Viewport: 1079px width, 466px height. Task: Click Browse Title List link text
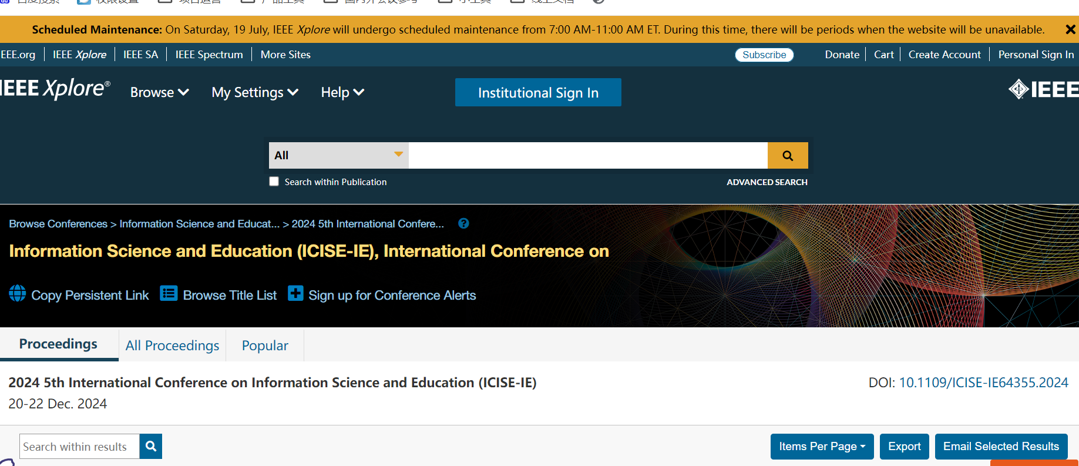click(x=230, y=296)
